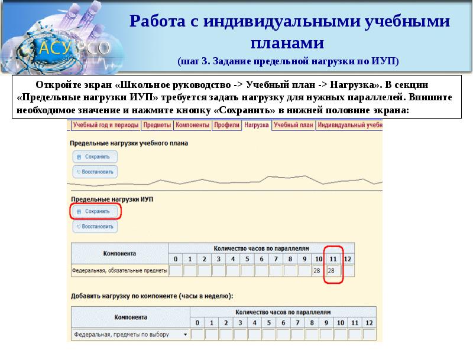Image resolution: width=473 pixels, height=354 pixels.
Task: Open the Компоненты tab
Action: click(x=193, y=125)
